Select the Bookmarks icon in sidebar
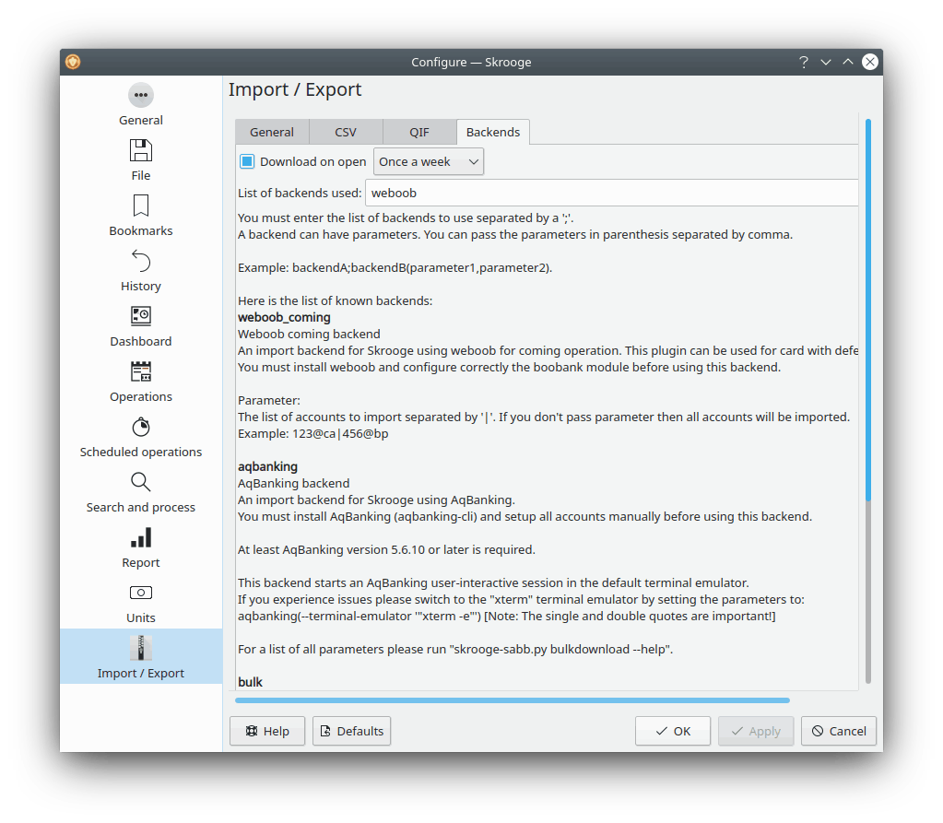 [x=141, y=206]
